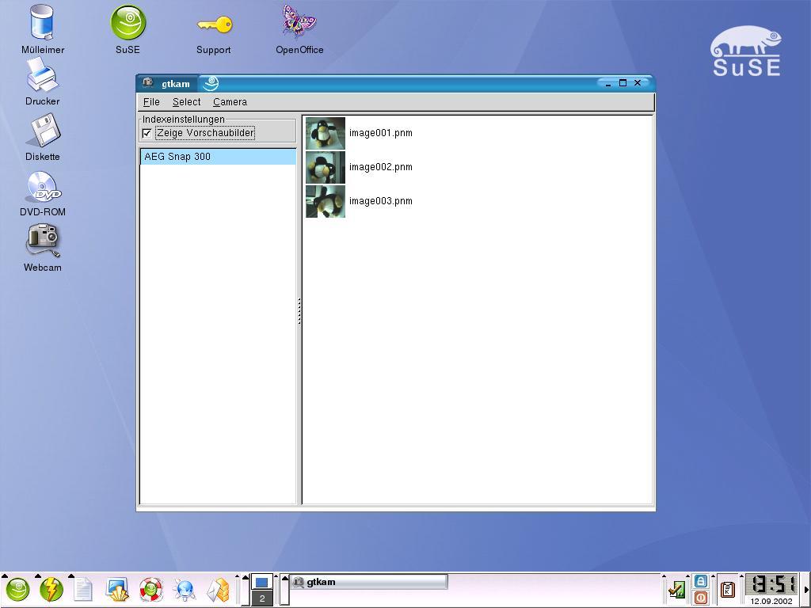
Task: Minimize the gtkam window
Action: (x=607, y=83)
